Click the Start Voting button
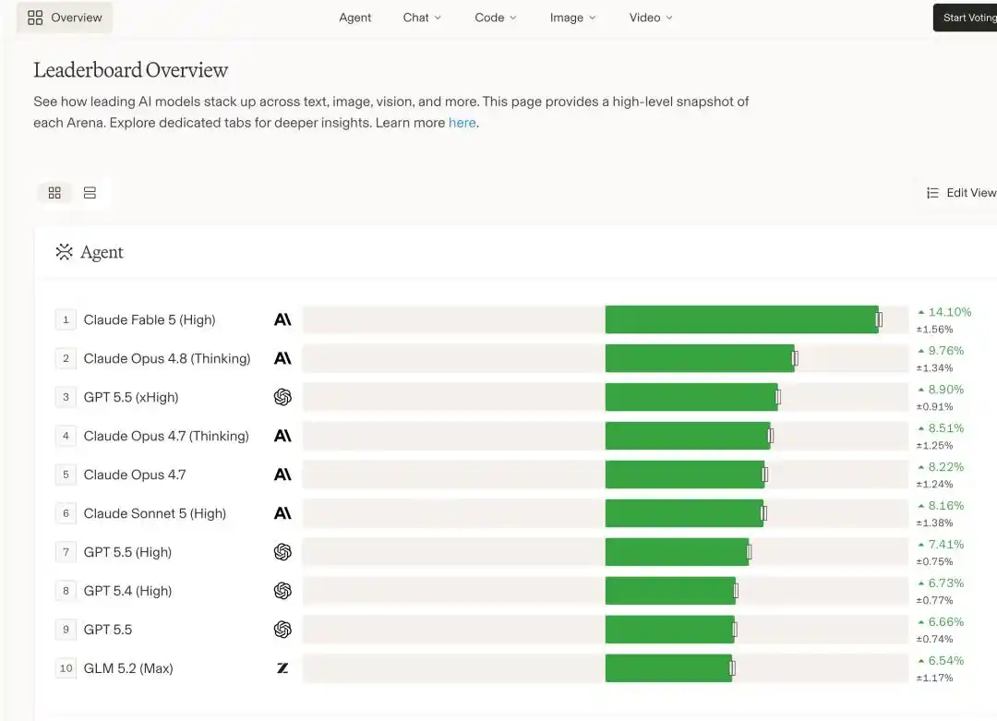 (966, 18)
